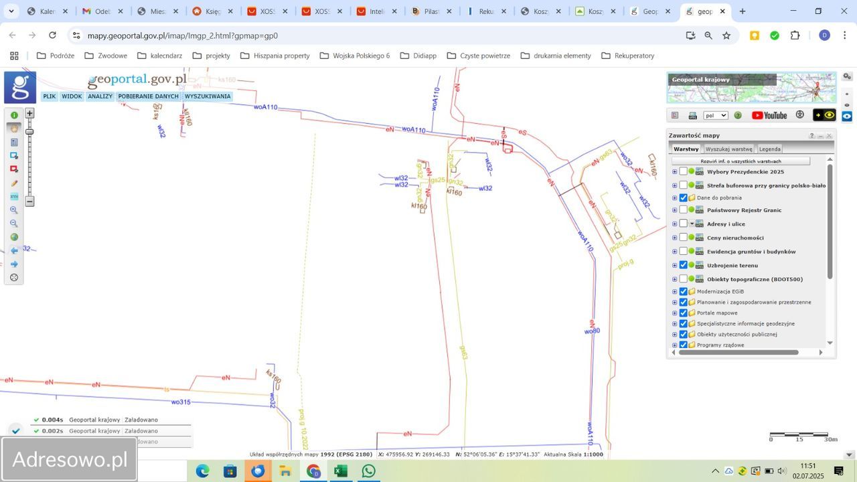Show full map extent with globe icon
This screenshot has width=857, height=482.
coord(14,237)
